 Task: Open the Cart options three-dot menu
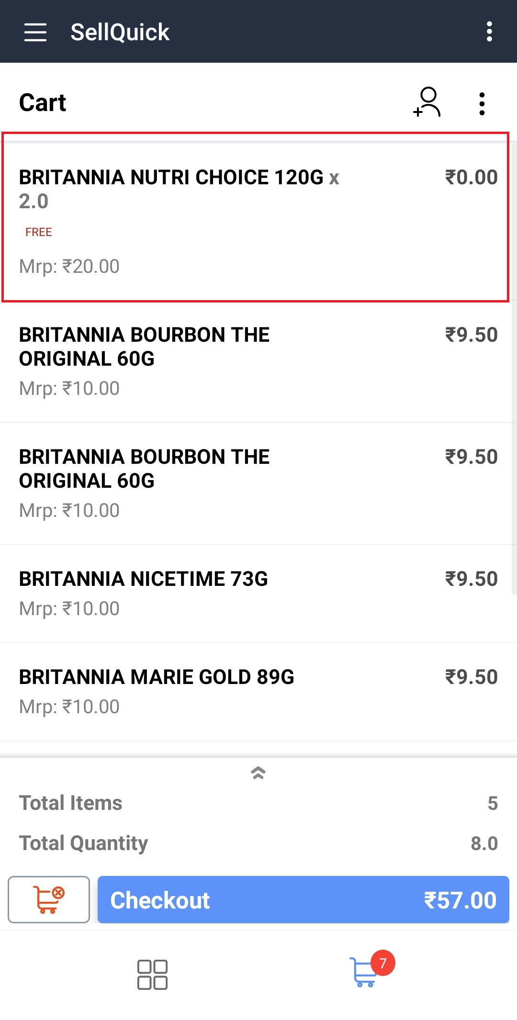pyautogui.click(x=482, y=103)
